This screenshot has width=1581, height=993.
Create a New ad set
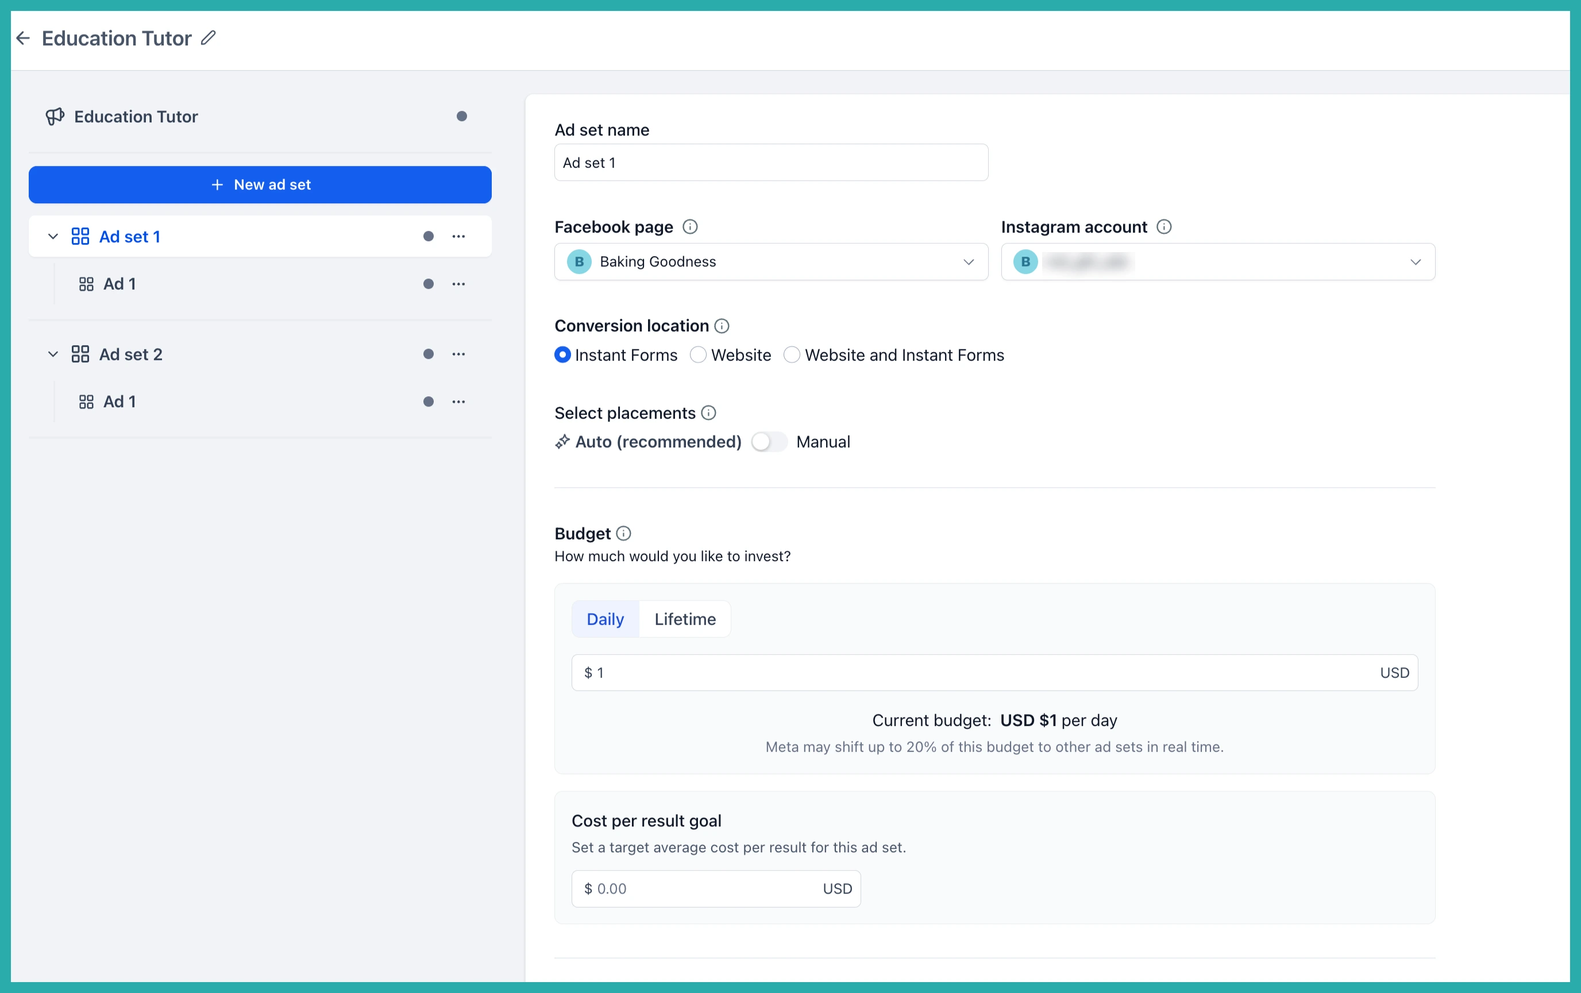pos(260,184)
